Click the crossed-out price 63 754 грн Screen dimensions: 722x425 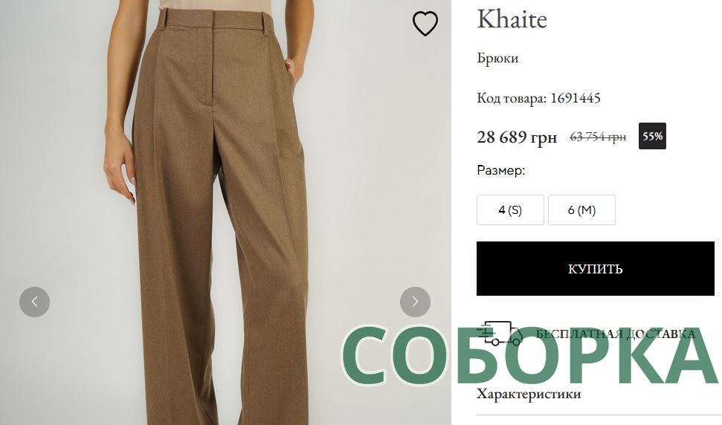tap(598, 137)
